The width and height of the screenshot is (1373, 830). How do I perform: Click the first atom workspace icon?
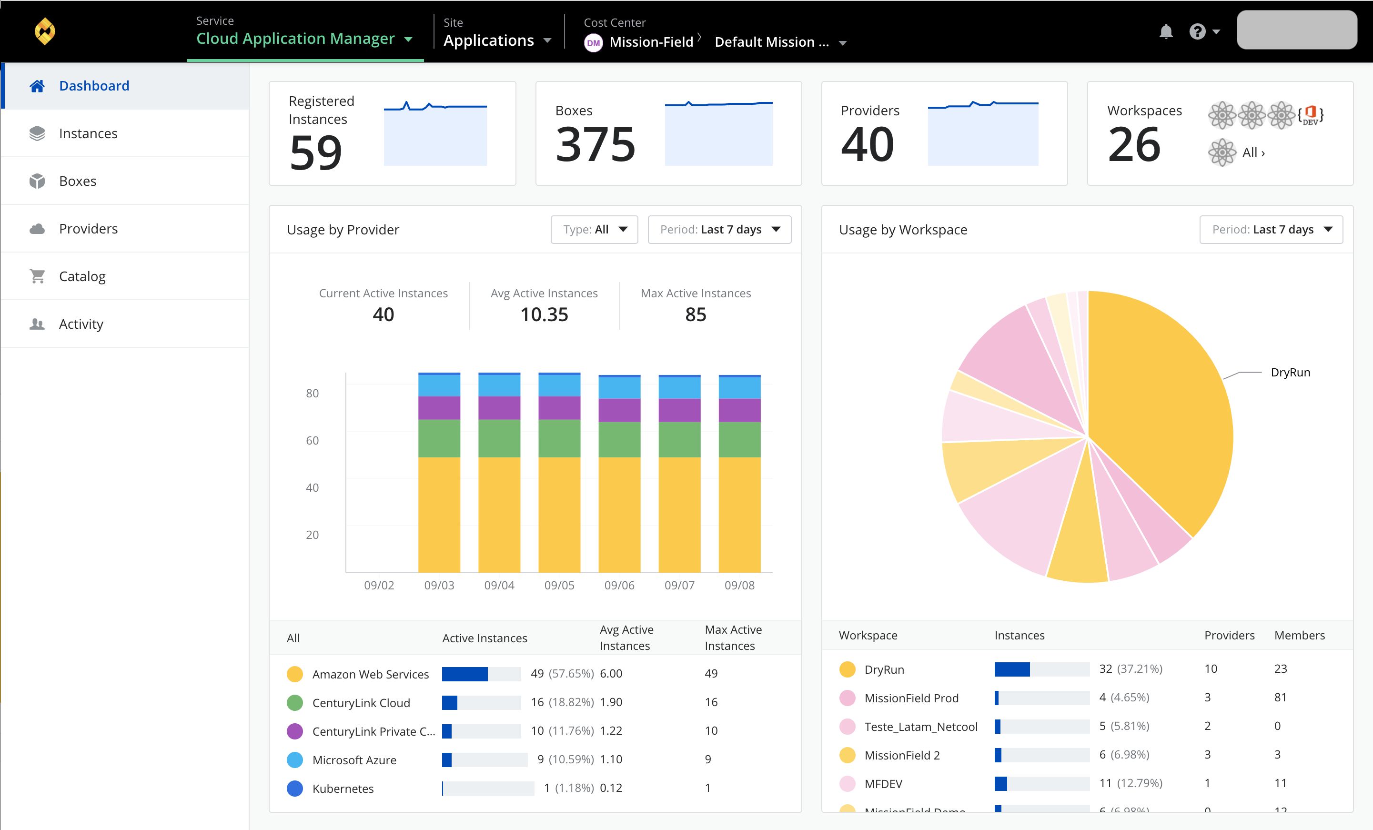[1222, 115]
